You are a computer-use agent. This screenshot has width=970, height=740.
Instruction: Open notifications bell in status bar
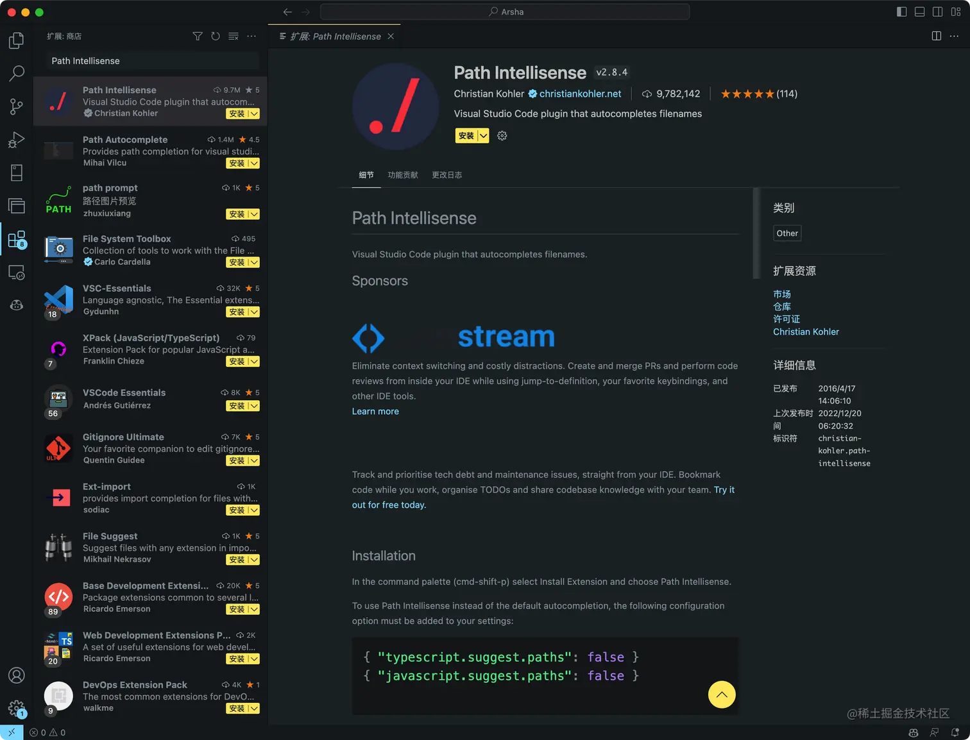point(955,732)
